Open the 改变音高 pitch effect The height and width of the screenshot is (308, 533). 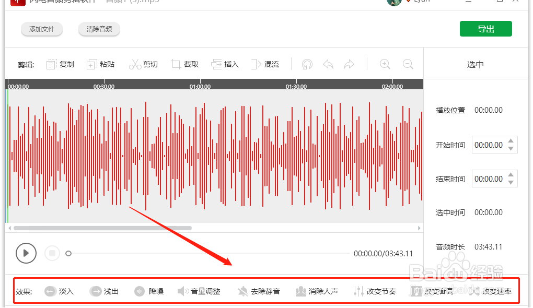(x=432, y=291)
